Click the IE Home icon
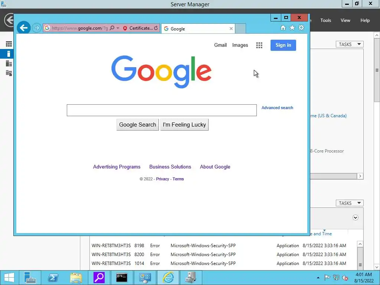Screen dimensions: 380x285 pos(283,27)
